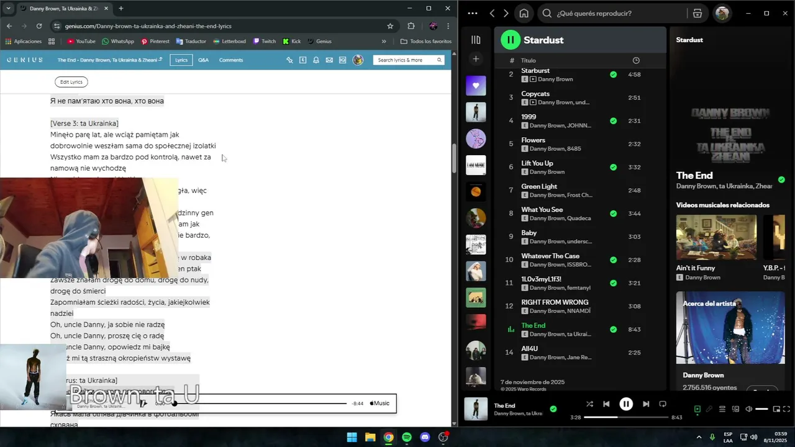Go to Spotify Home

[524, 13]
